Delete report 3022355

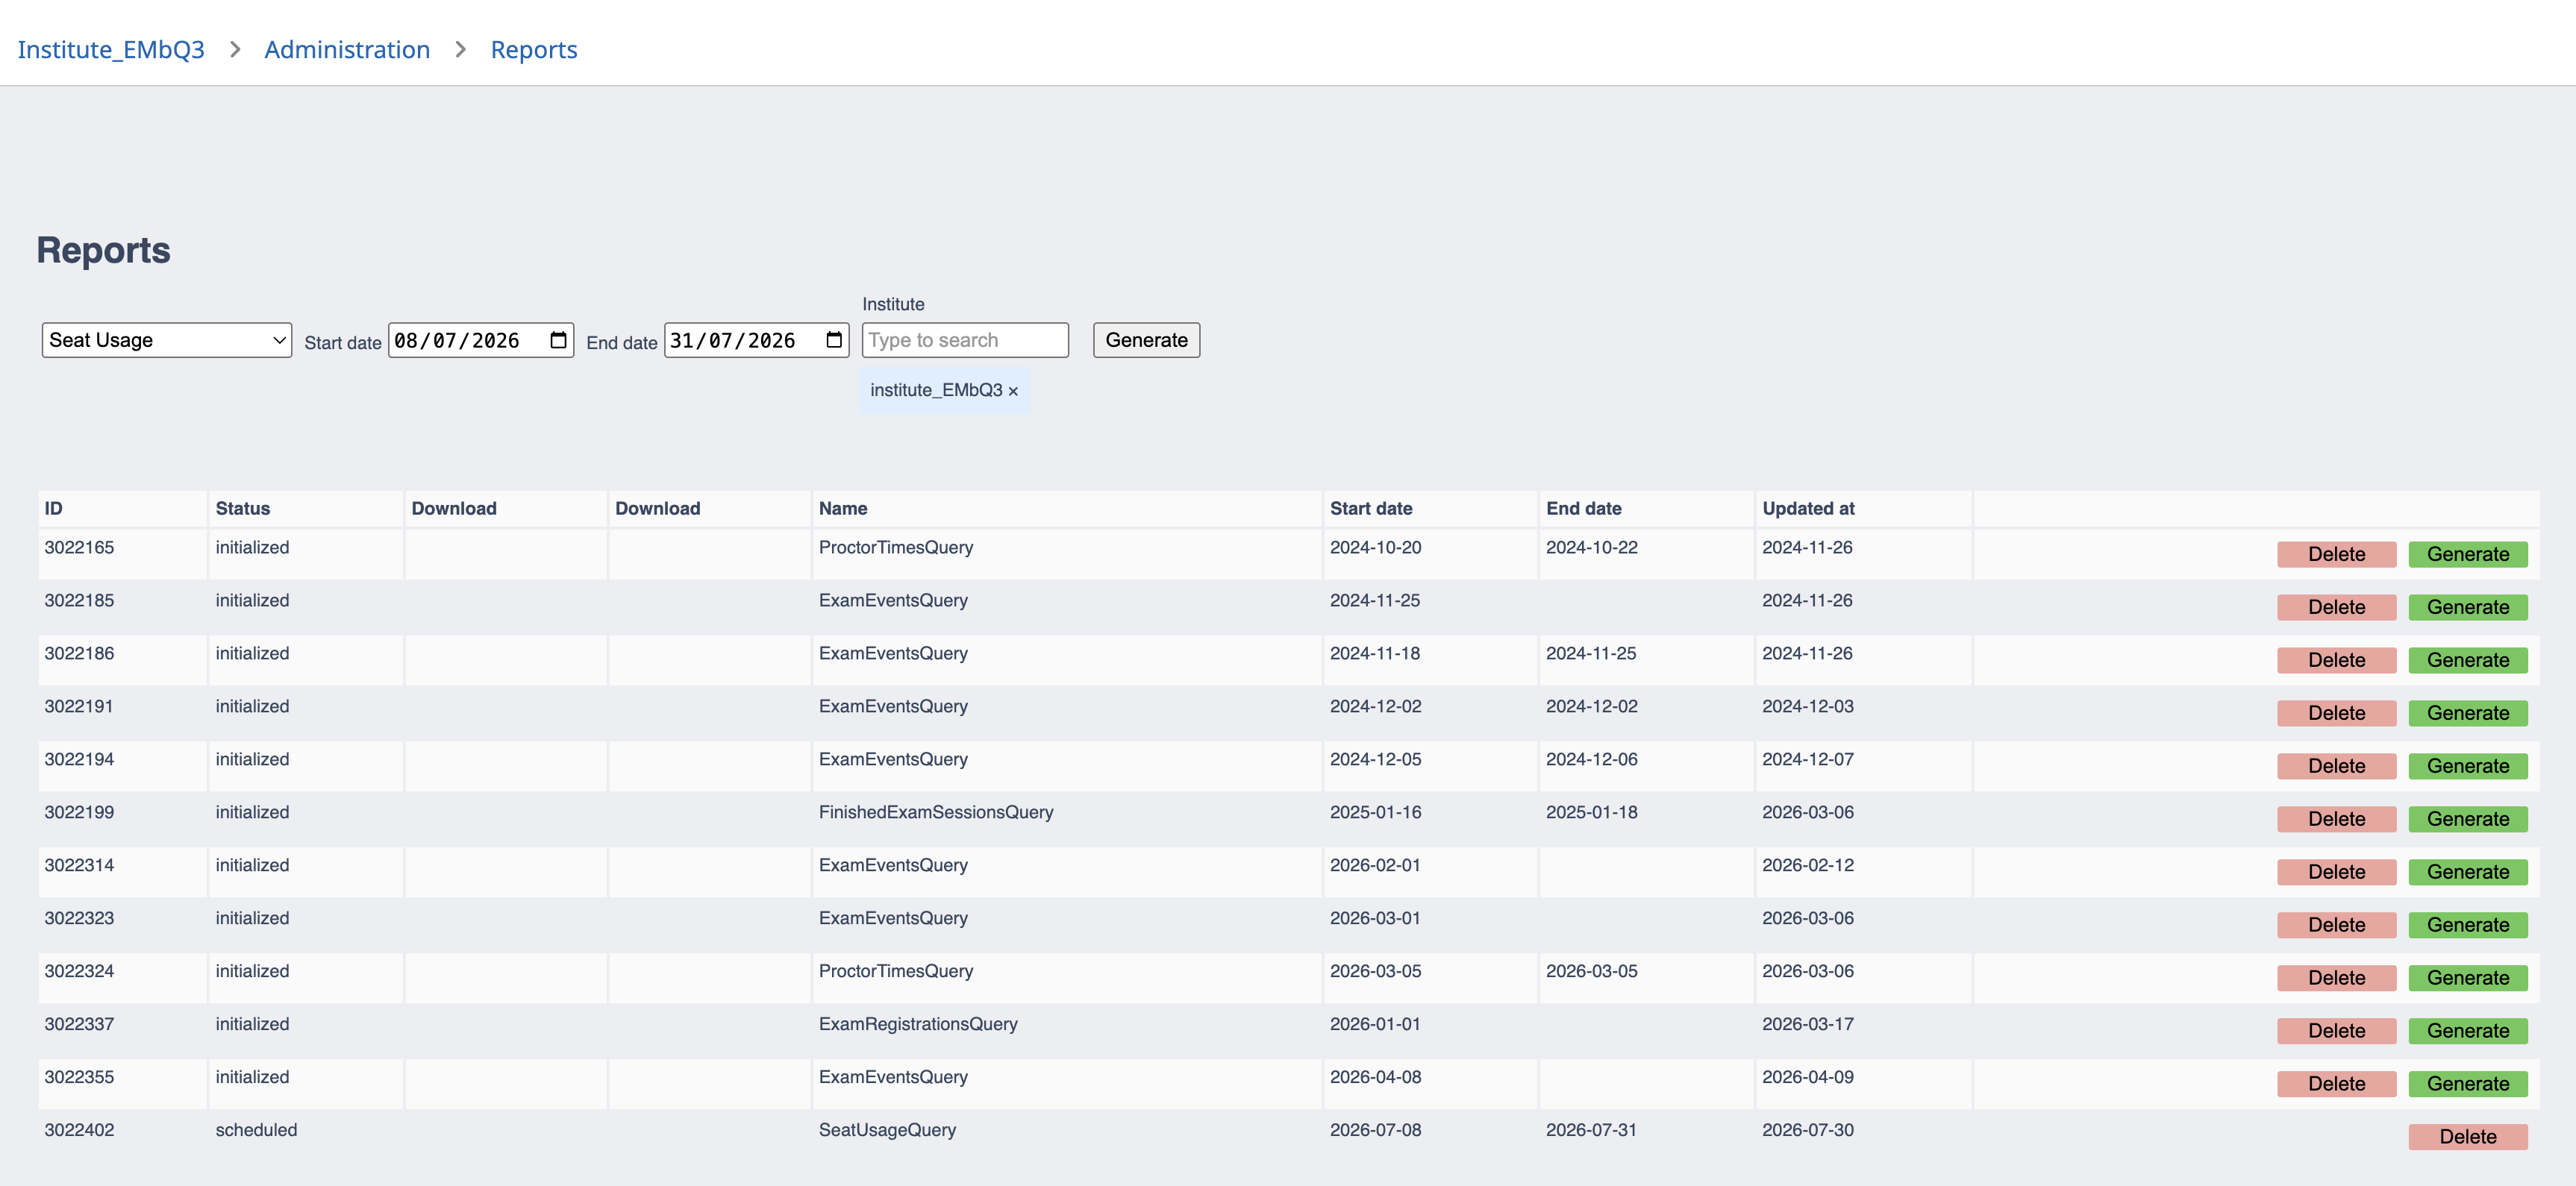(x=2336, y=1084)
